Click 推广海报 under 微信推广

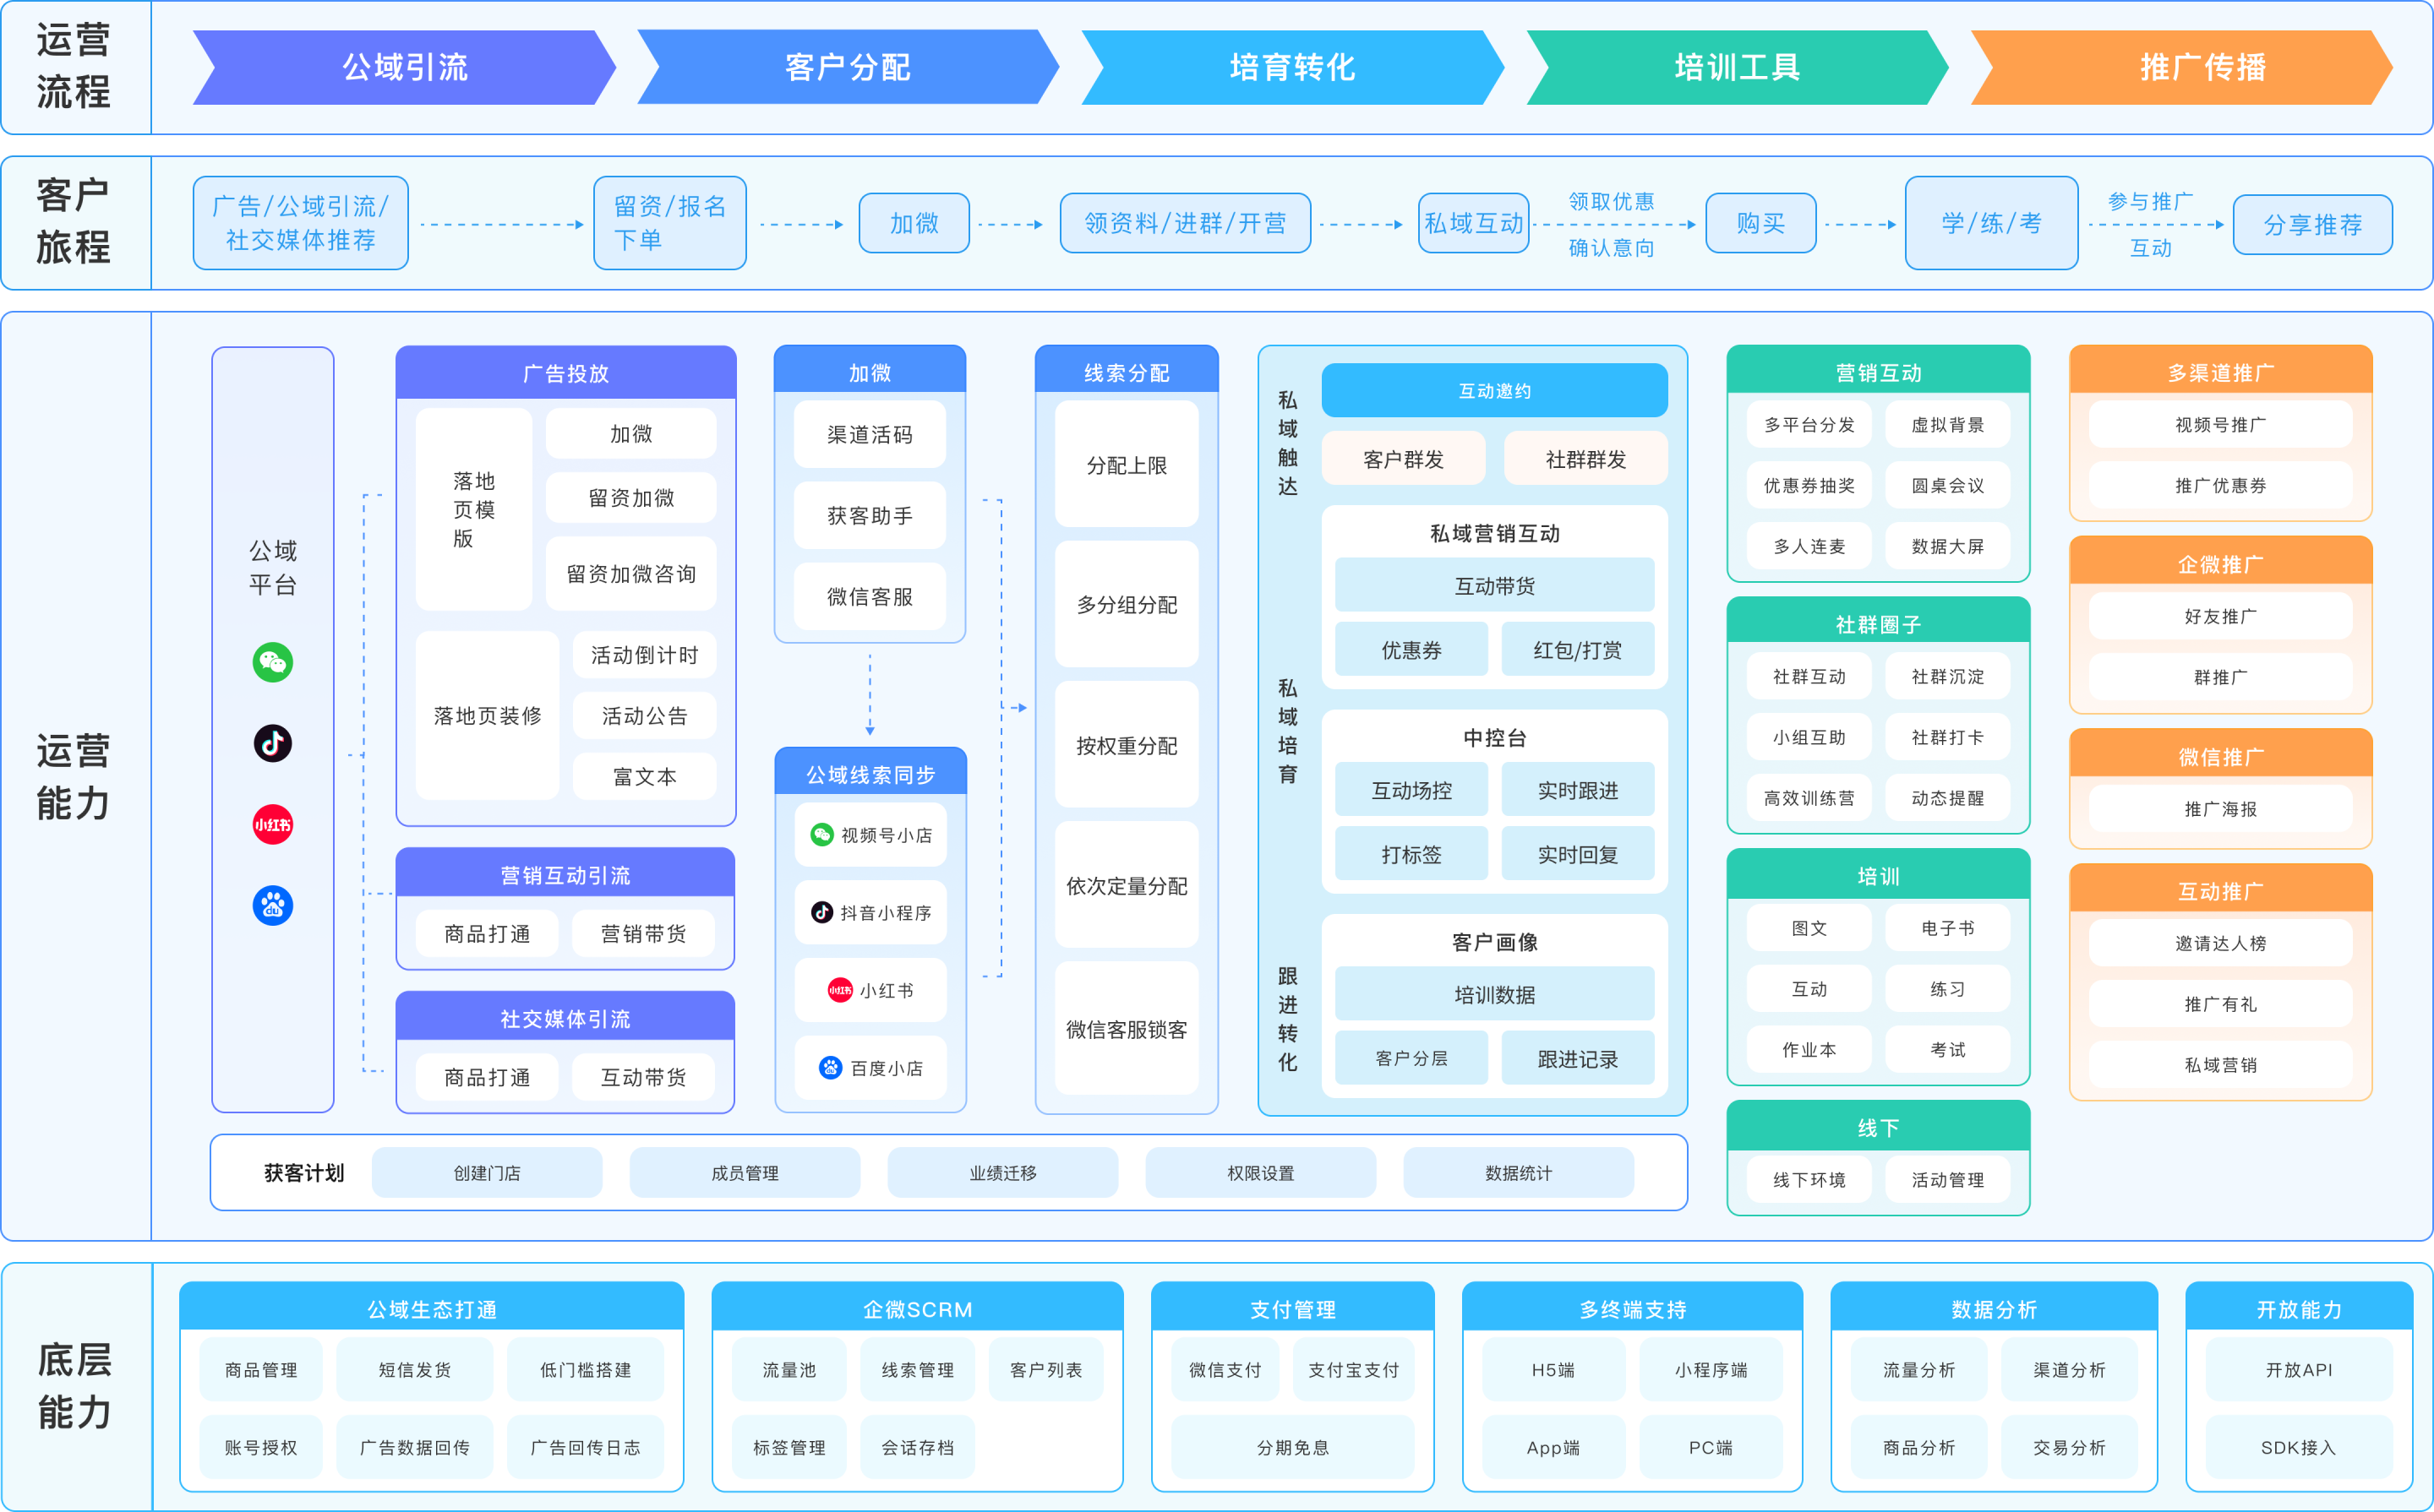(x=2220, y=809)
